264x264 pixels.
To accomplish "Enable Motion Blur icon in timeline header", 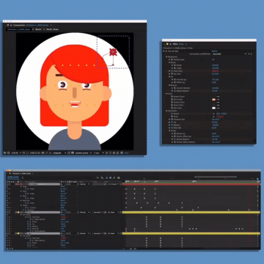I will [114, 177].
